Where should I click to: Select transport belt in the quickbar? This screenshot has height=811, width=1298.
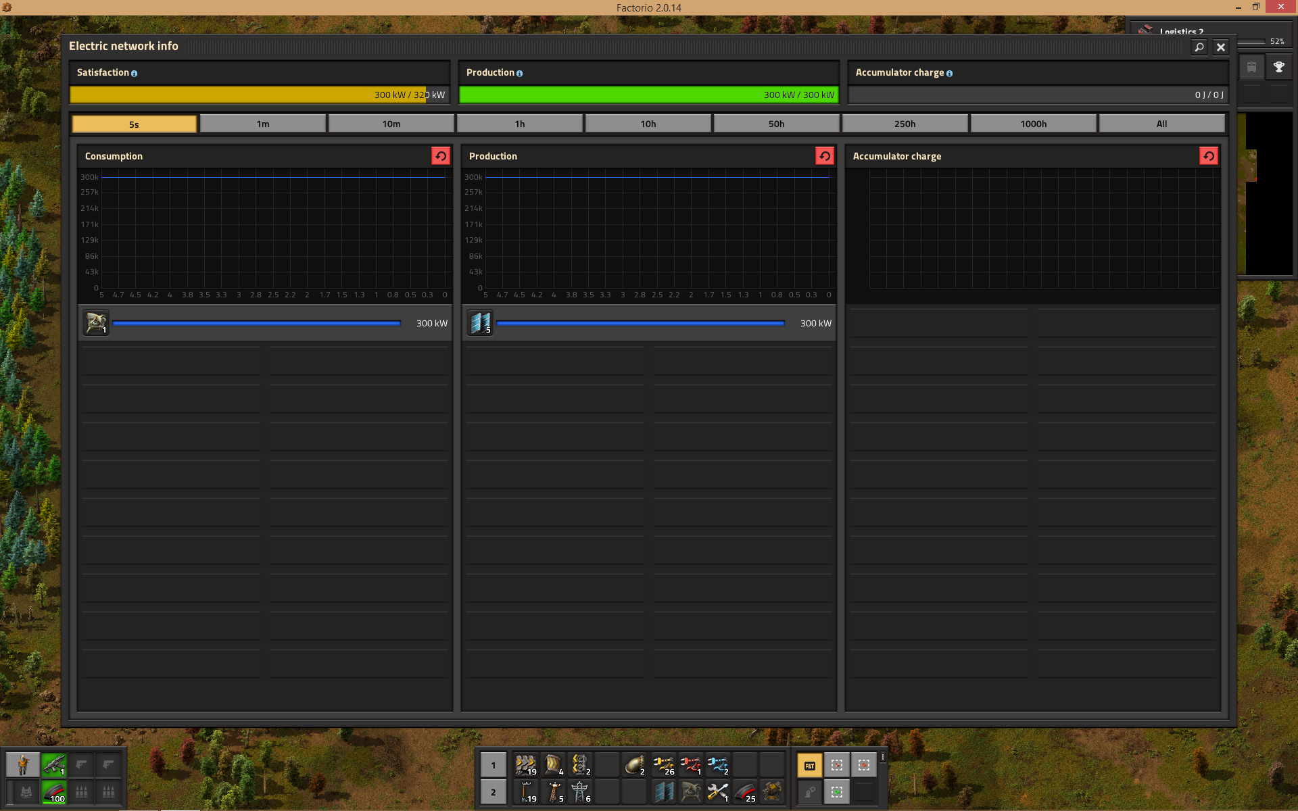(x=525, y=765)
